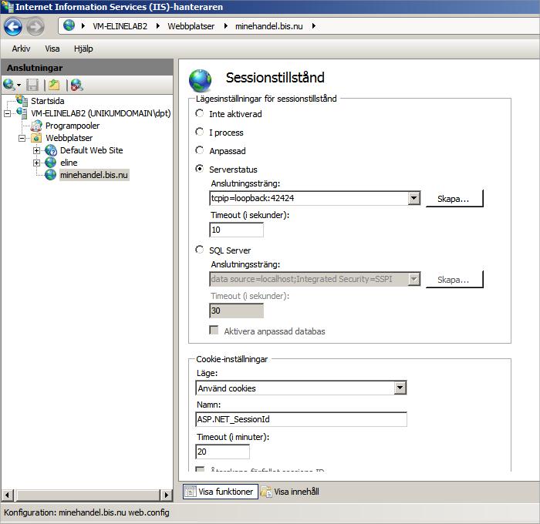Click the save disk icon in Anslutningar toolbar

pos(32,85)
